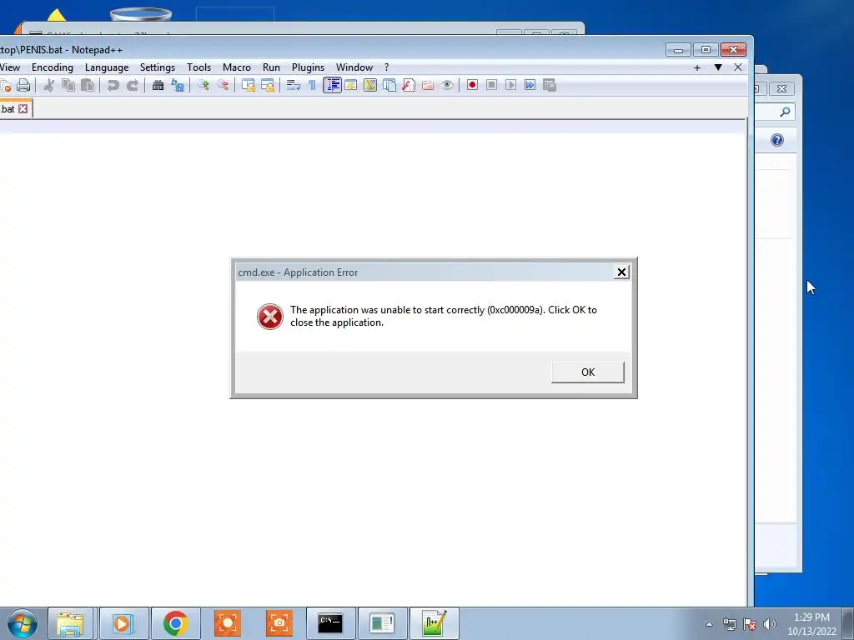Screen dimensions: 854x640
Task: Open the View menu
Action: click(x=10, y=67)
